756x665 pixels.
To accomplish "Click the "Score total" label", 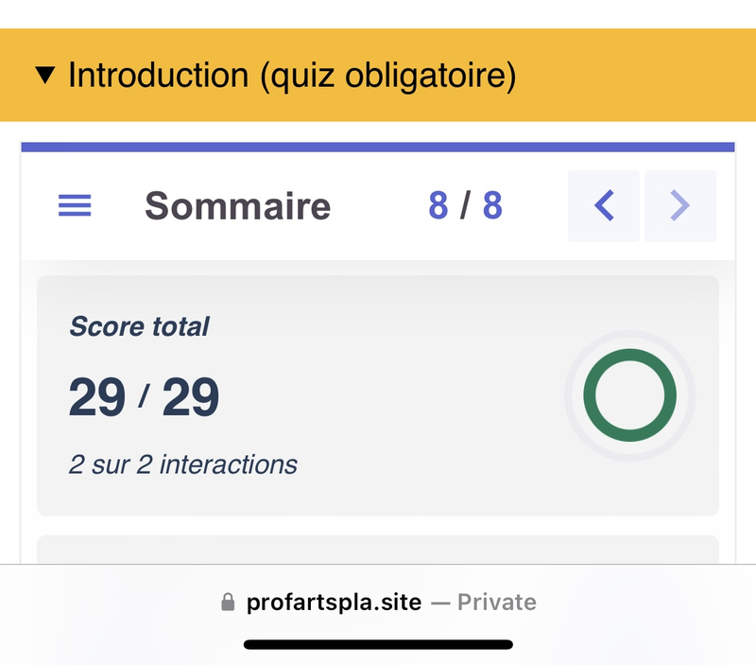I will [x=139, y=327].
